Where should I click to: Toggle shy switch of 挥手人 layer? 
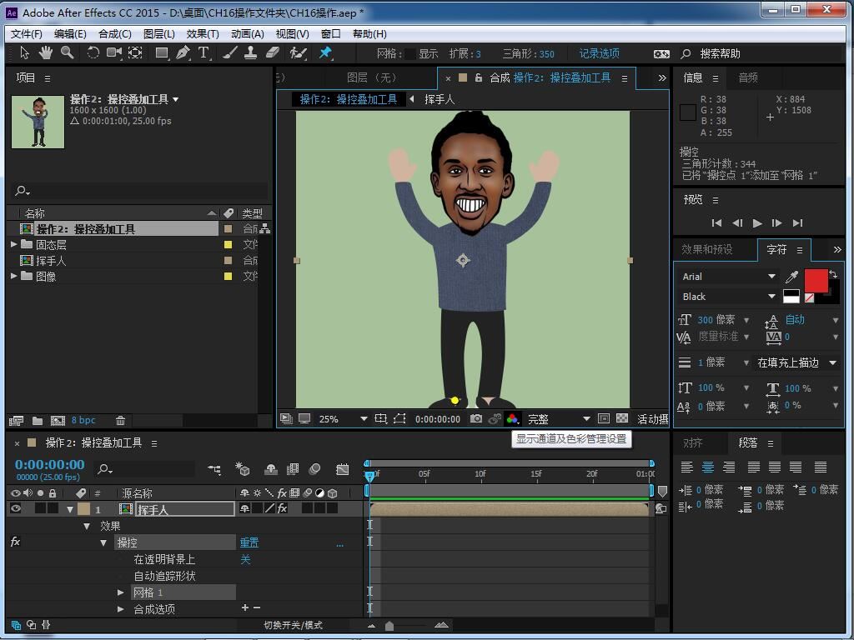tap(244, 508)
